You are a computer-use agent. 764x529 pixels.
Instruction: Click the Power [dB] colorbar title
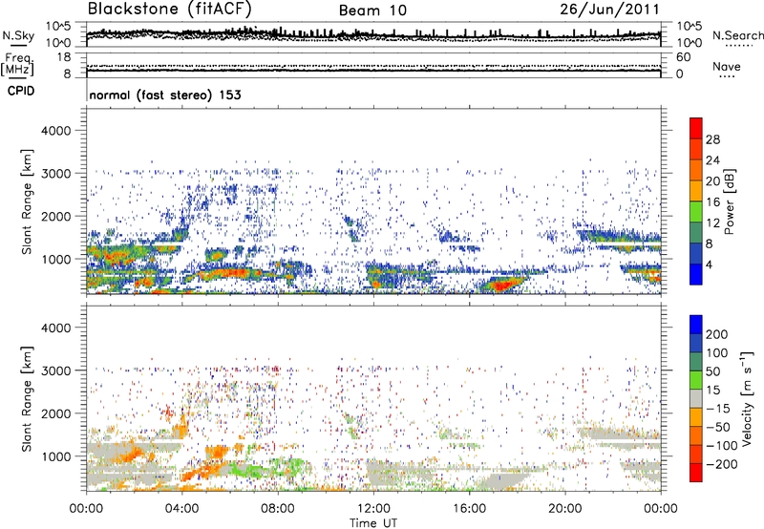tap(729, 201)
